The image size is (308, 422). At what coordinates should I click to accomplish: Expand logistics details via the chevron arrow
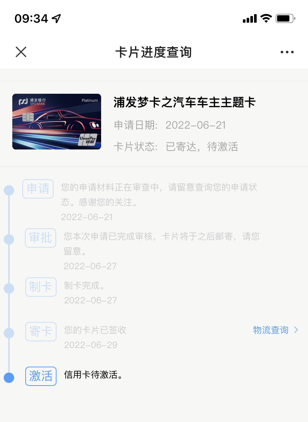click(x=296, y=330)
